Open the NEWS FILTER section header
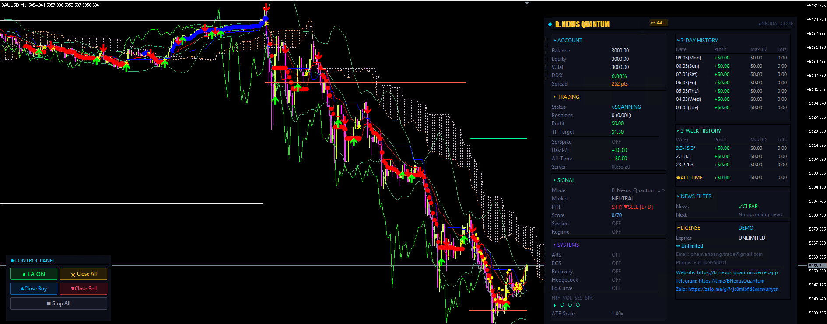 tap(694, 196)
